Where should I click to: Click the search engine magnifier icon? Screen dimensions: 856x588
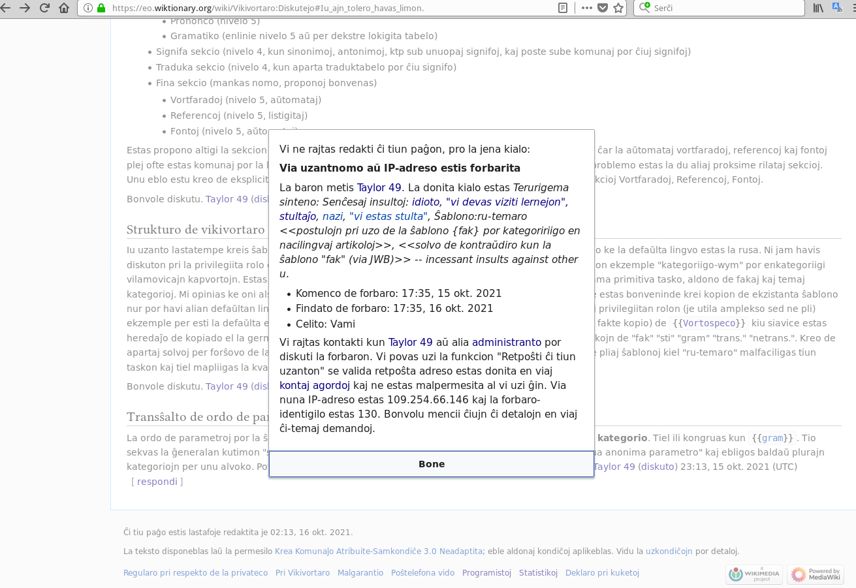coord(644,8)
